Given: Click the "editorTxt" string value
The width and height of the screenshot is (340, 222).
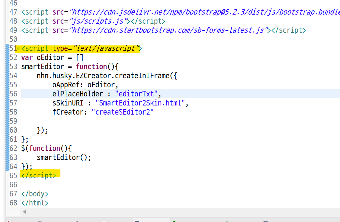Looking at the screenshot, I should coord(136,94).
